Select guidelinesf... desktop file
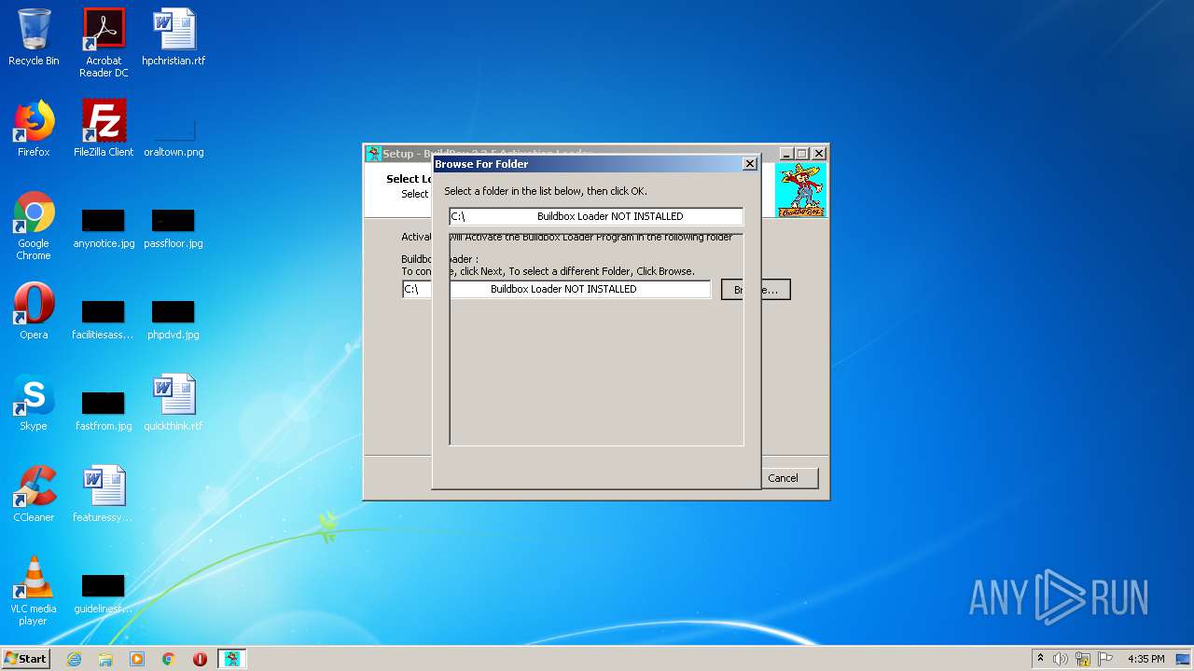Viewport: 1194px width, 671px height. click(x=104, y=595)
